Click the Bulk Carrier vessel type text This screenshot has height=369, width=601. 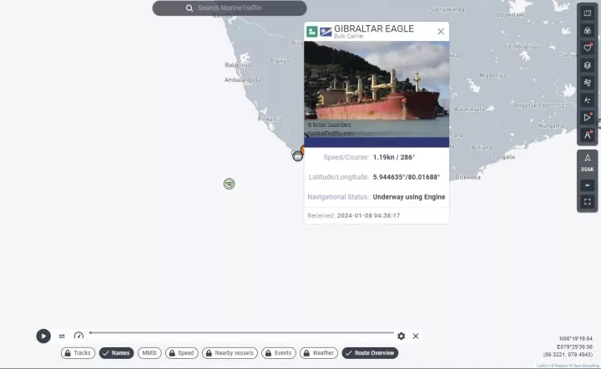point(349,37)
